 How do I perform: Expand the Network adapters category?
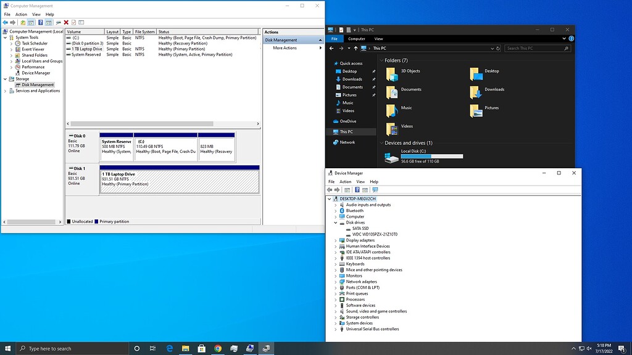pos(335,281)
